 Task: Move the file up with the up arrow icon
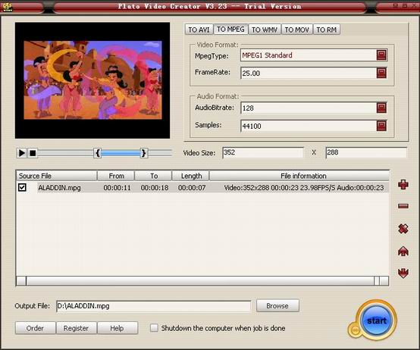pos(403,252)
